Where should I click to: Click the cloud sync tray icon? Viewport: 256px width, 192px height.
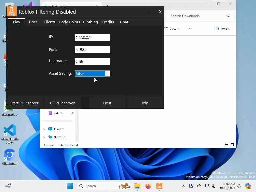click(199, 186)
